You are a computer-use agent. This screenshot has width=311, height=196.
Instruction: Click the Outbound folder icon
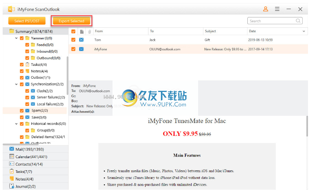point(33,58)
